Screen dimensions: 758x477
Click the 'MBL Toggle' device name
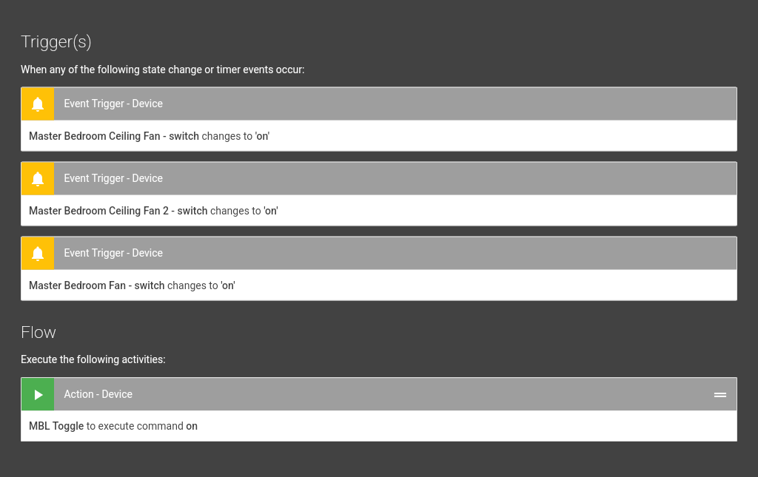tap(56, 426)
